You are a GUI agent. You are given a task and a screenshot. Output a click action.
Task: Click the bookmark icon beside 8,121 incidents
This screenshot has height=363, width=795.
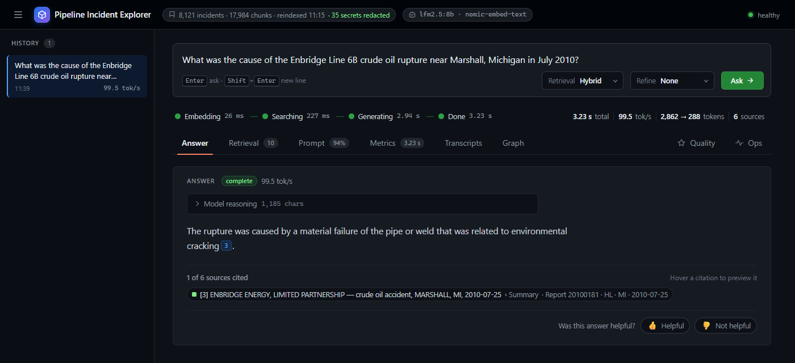172,15
